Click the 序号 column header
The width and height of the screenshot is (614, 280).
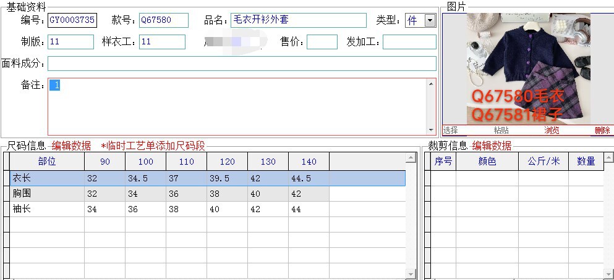[x=443, y=162]
